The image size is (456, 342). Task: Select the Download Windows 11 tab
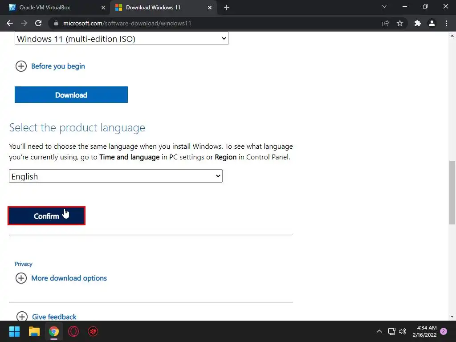pyautogui.click(x=163, y=8)
